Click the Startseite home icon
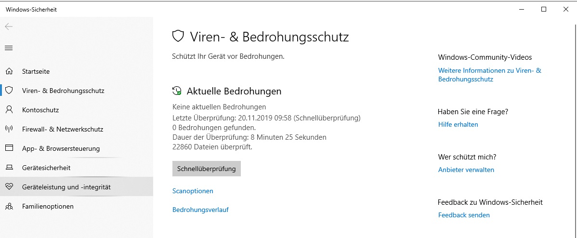 (9, 71)
